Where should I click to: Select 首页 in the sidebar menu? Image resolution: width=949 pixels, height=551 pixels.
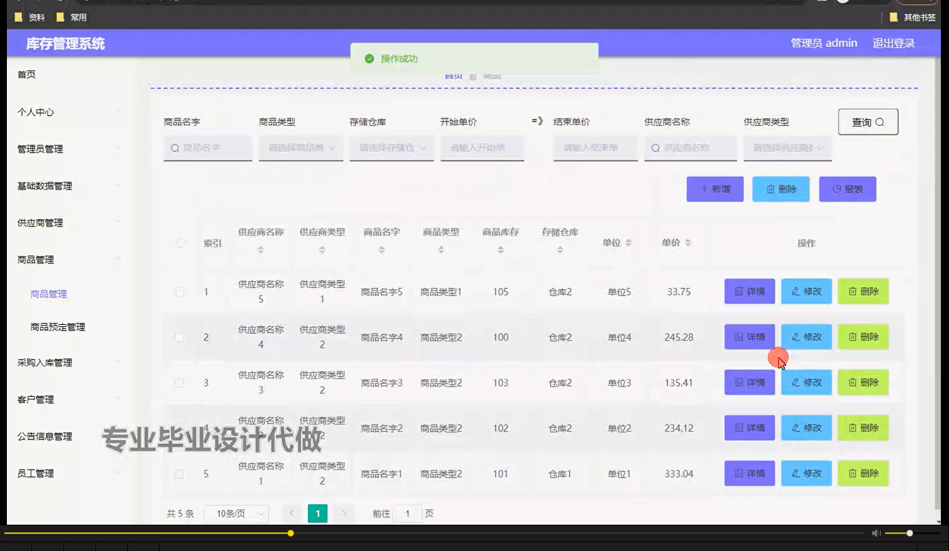26,74
